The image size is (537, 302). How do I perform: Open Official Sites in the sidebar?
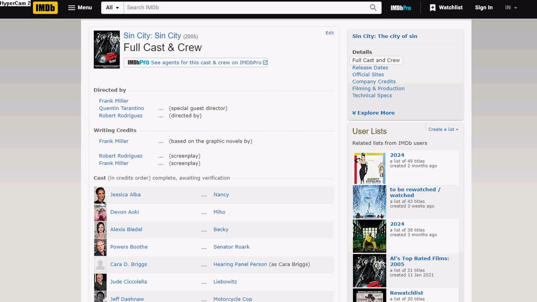pos(368,75)
